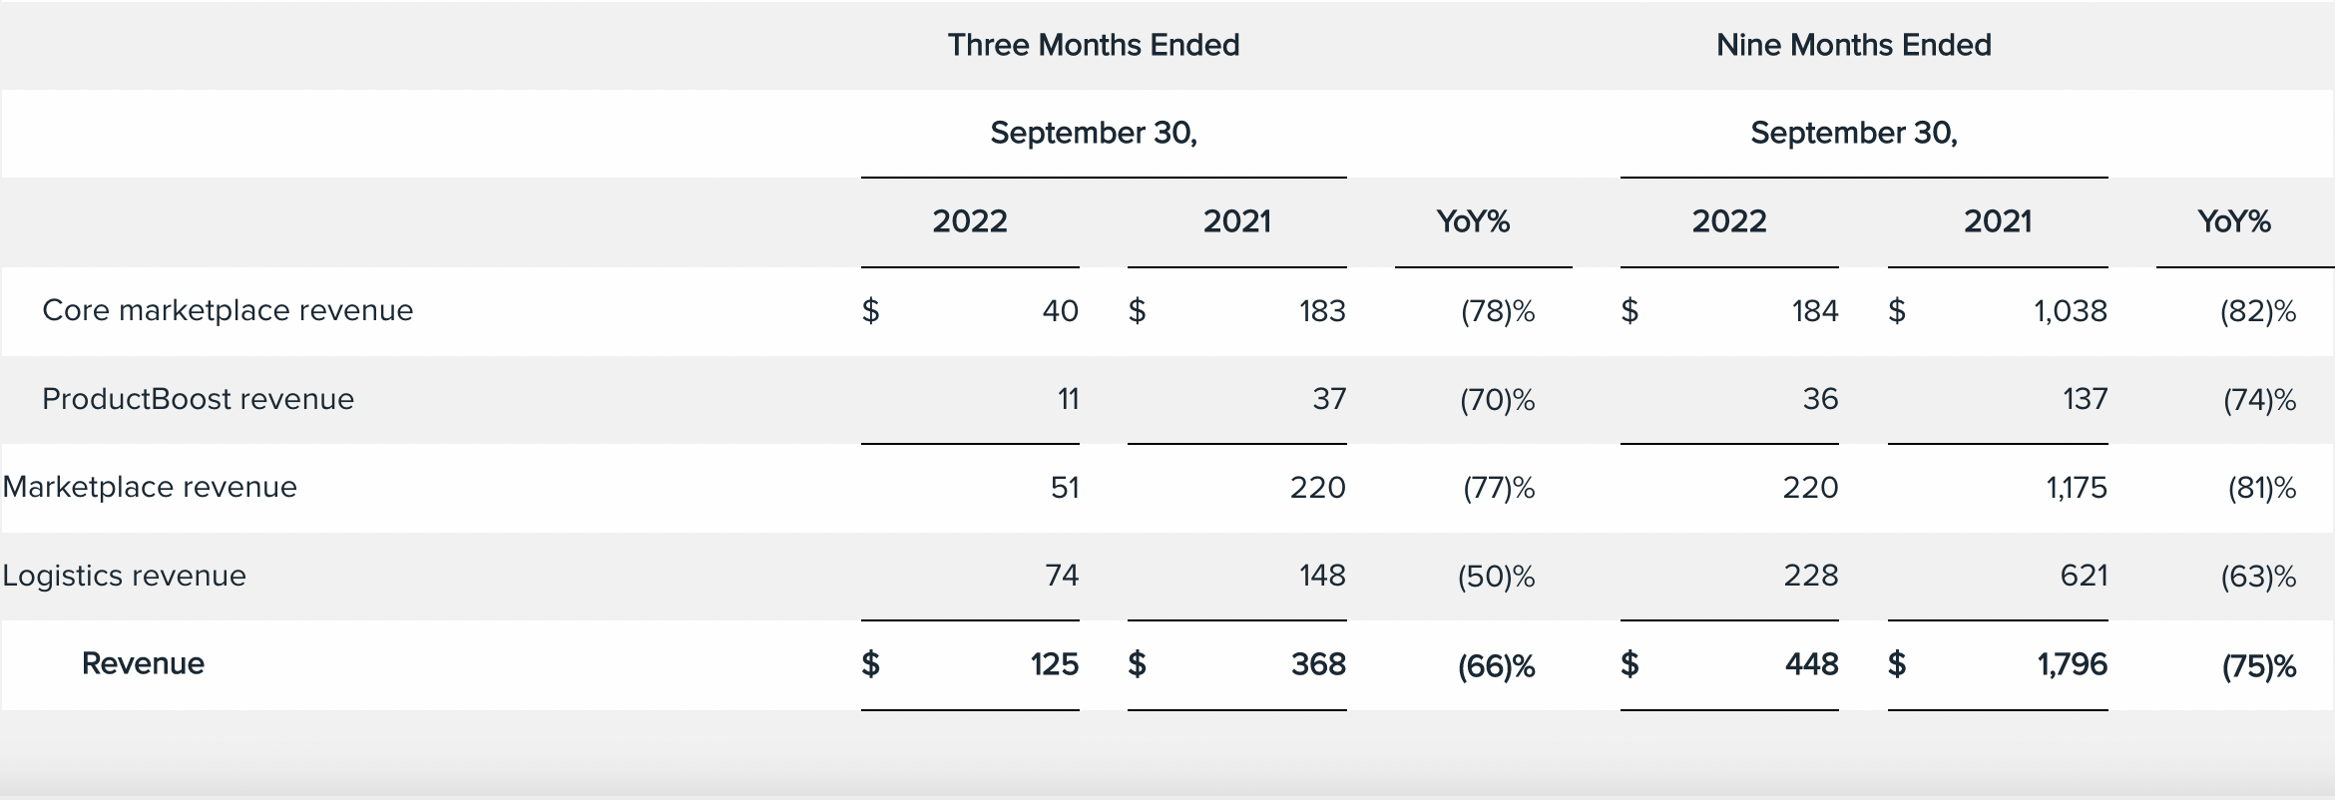This screenshot has height=800, width=2335.
Task: Select the Logistics revenue row label
Action: point(124,576)
